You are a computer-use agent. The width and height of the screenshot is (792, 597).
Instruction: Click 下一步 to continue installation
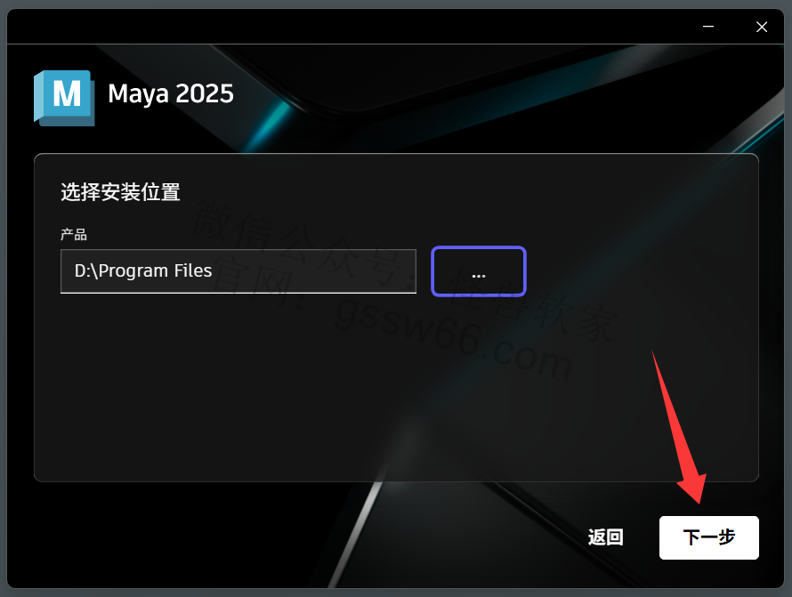coord(708,537)
